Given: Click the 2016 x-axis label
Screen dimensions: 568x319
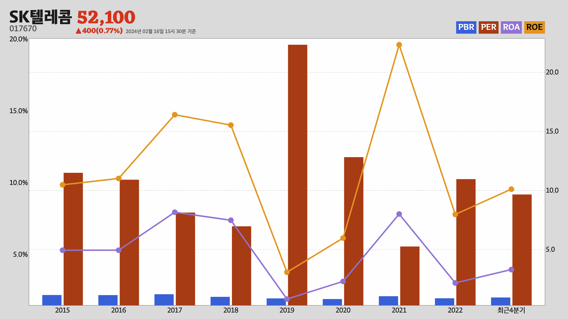Looking at the screenshot, I should click(119, 310).
